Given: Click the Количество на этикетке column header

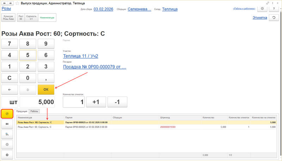Looking at the screenshot, I should (264, 118).
